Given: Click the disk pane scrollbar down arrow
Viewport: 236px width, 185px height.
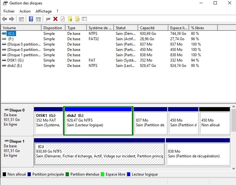Looking at the screenshot, I should coord(233,169).
